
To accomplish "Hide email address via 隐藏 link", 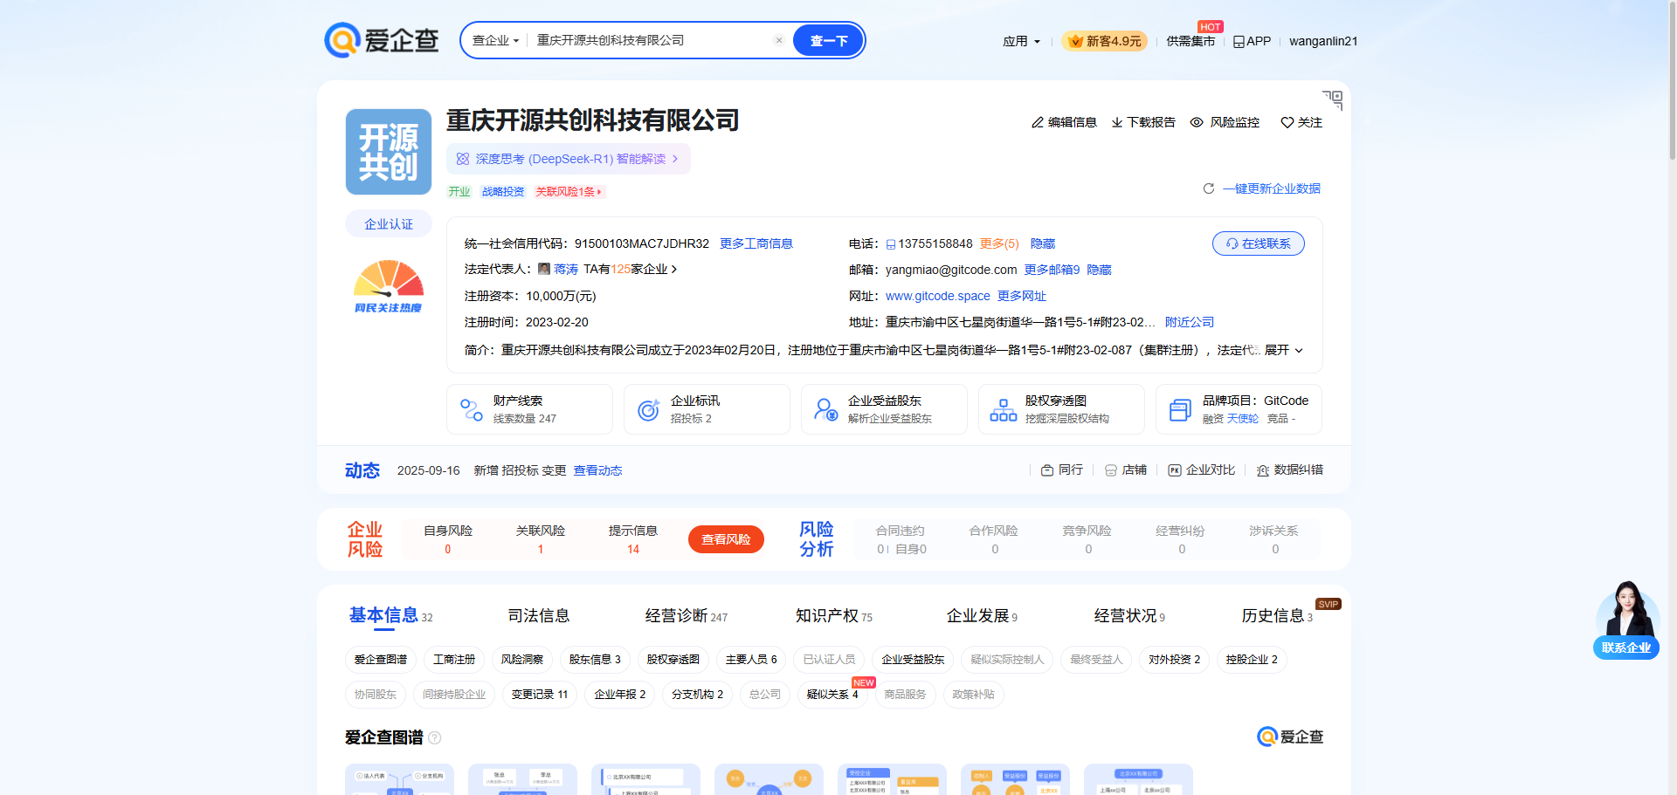I will click(x=1098, y=270).
